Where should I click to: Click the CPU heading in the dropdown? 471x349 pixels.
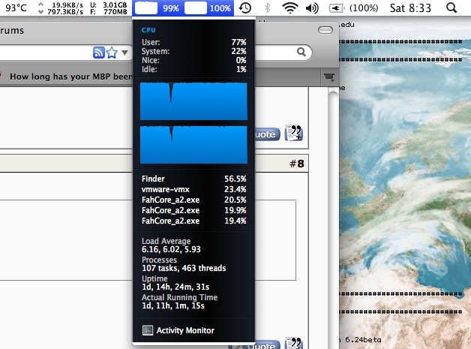coord(148,30)
